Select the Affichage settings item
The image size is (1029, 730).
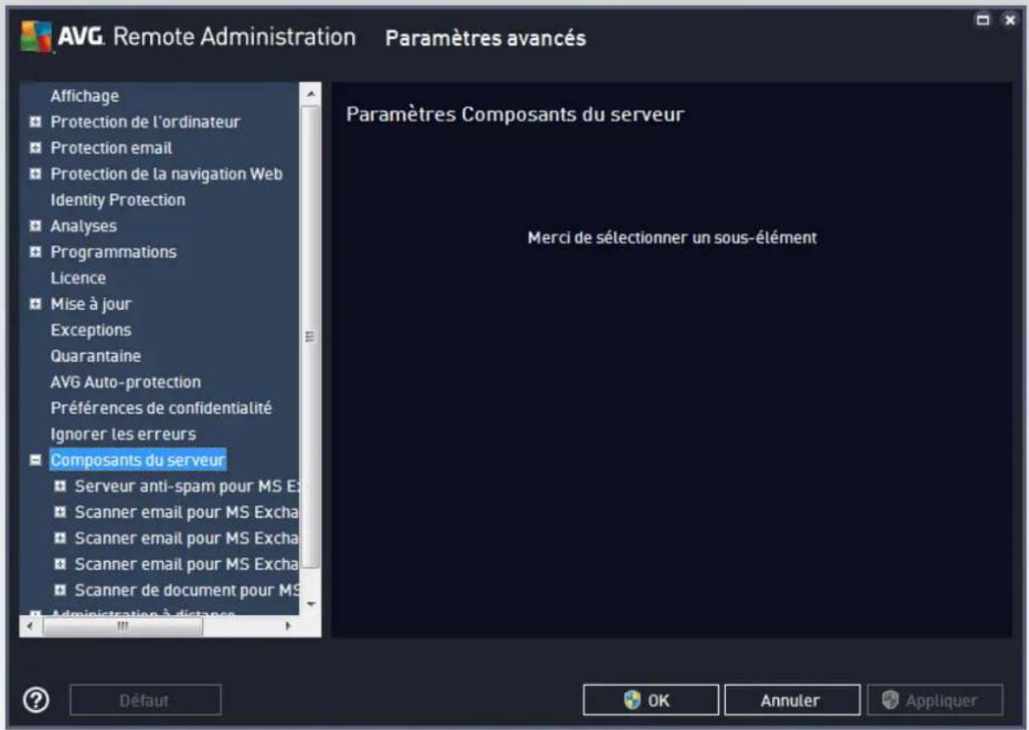coord(85,96)
